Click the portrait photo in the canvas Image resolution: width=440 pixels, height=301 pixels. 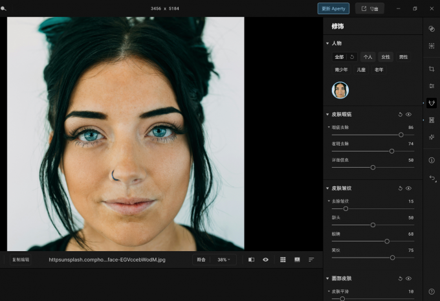point(126,134)
